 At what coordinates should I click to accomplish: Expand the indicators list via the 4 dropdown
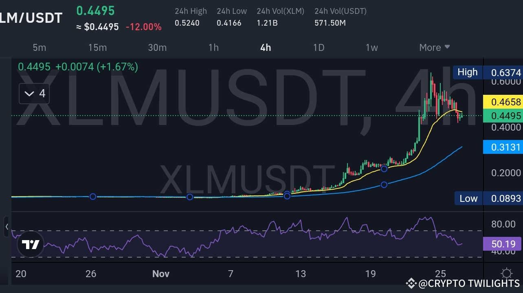pos(34,93)
